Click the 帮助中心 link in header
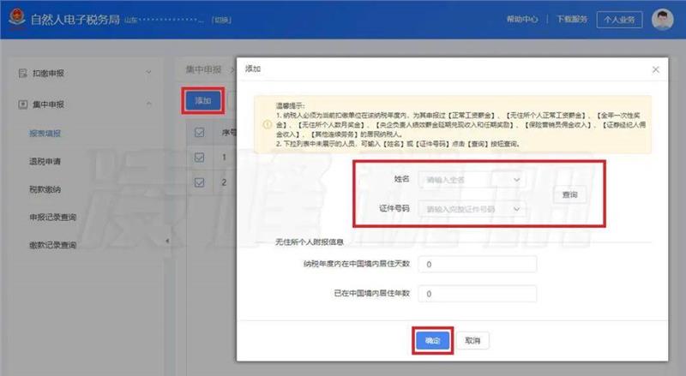The image size is (686, 376). point(521,19)
